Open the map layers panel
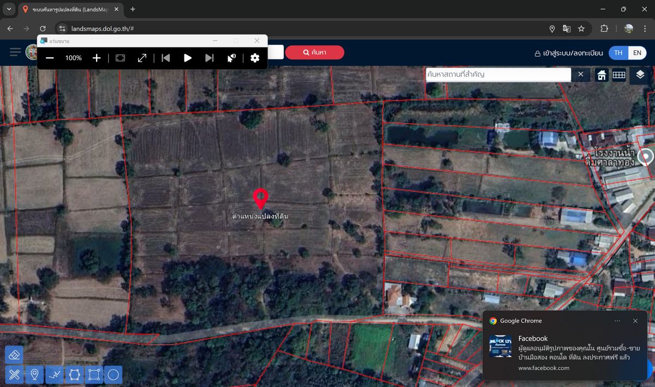Image resolution: width=655 pixels, height=387 pixels. tap(640, 75)
